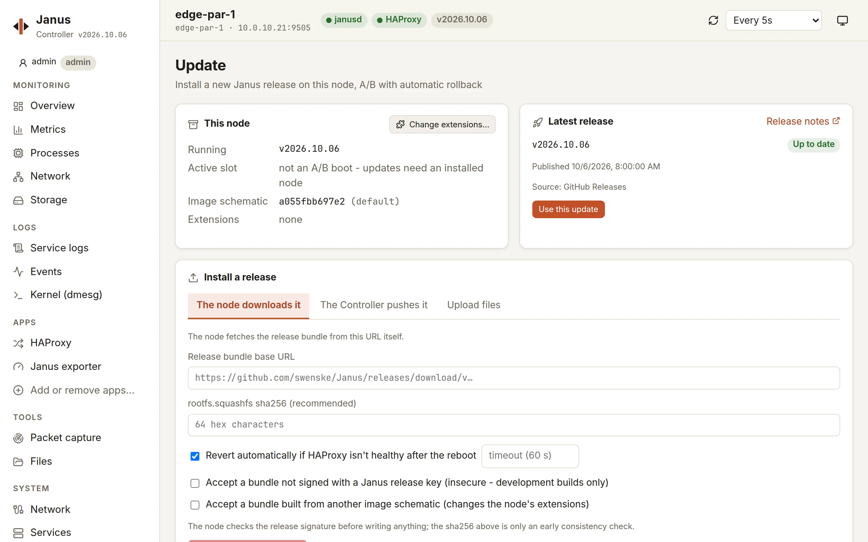The width and height of the screenshot is (868, 542).
Task: Click the Change extensions... button
Action: coord(442,124)
